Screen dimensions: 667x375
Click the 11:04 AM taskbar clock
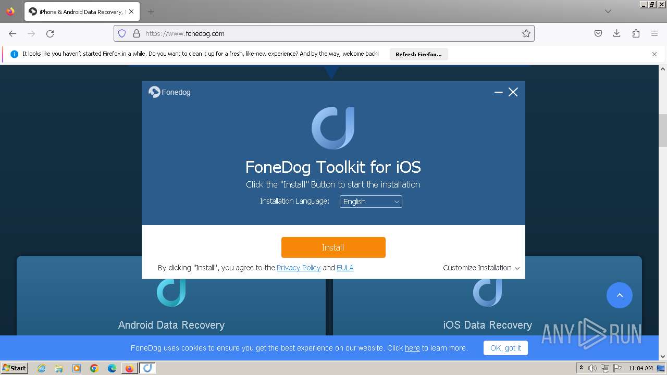tap(640, 368)
